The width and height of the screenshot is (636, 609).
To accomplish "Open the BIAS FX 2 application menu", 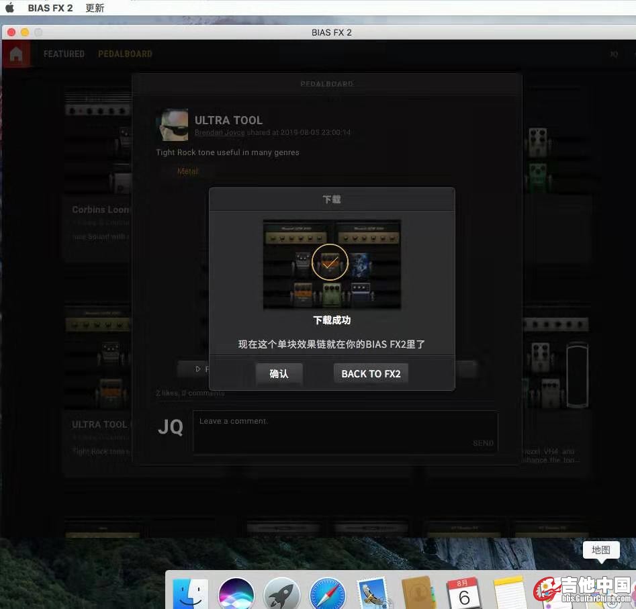I will coord(50,8).
